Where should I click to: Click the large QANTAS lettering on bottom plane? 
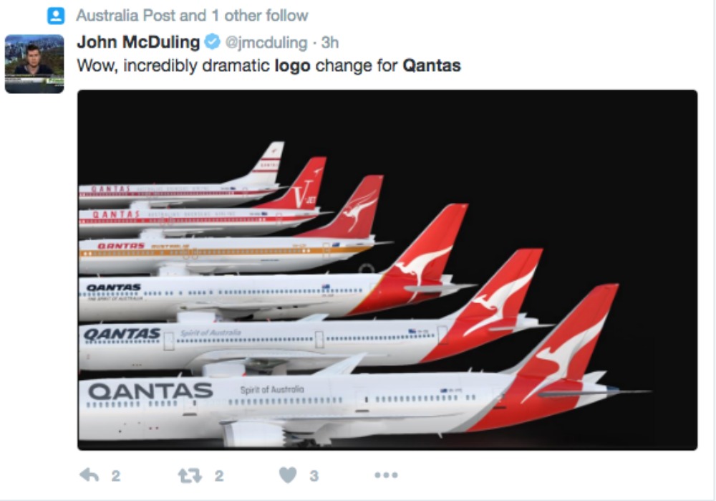tap(150, 391)
